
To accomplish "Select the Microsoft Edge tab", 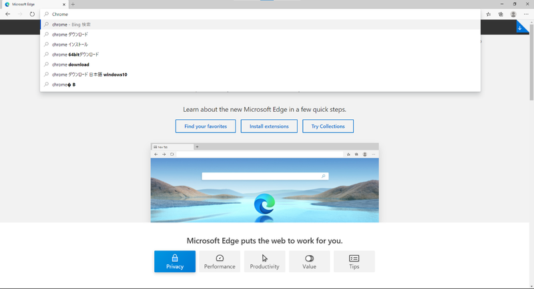I will tap(34, 5).
